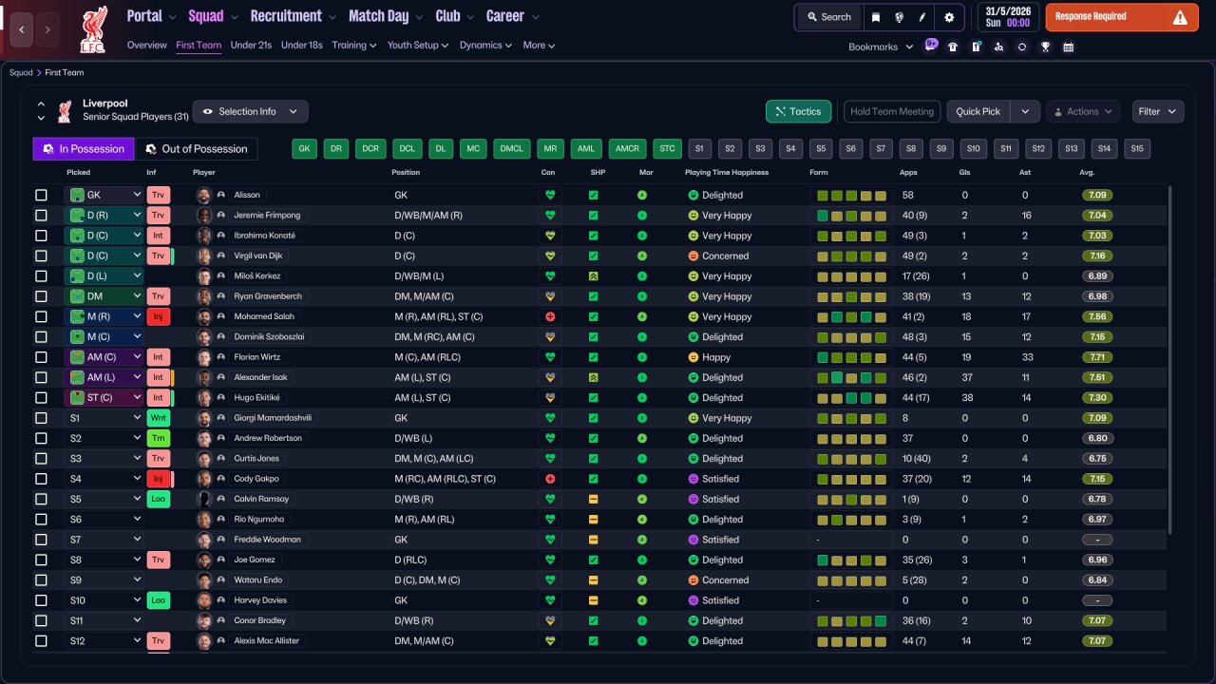Click Miloš Kerkez's sharpness icon

[594, 276]
